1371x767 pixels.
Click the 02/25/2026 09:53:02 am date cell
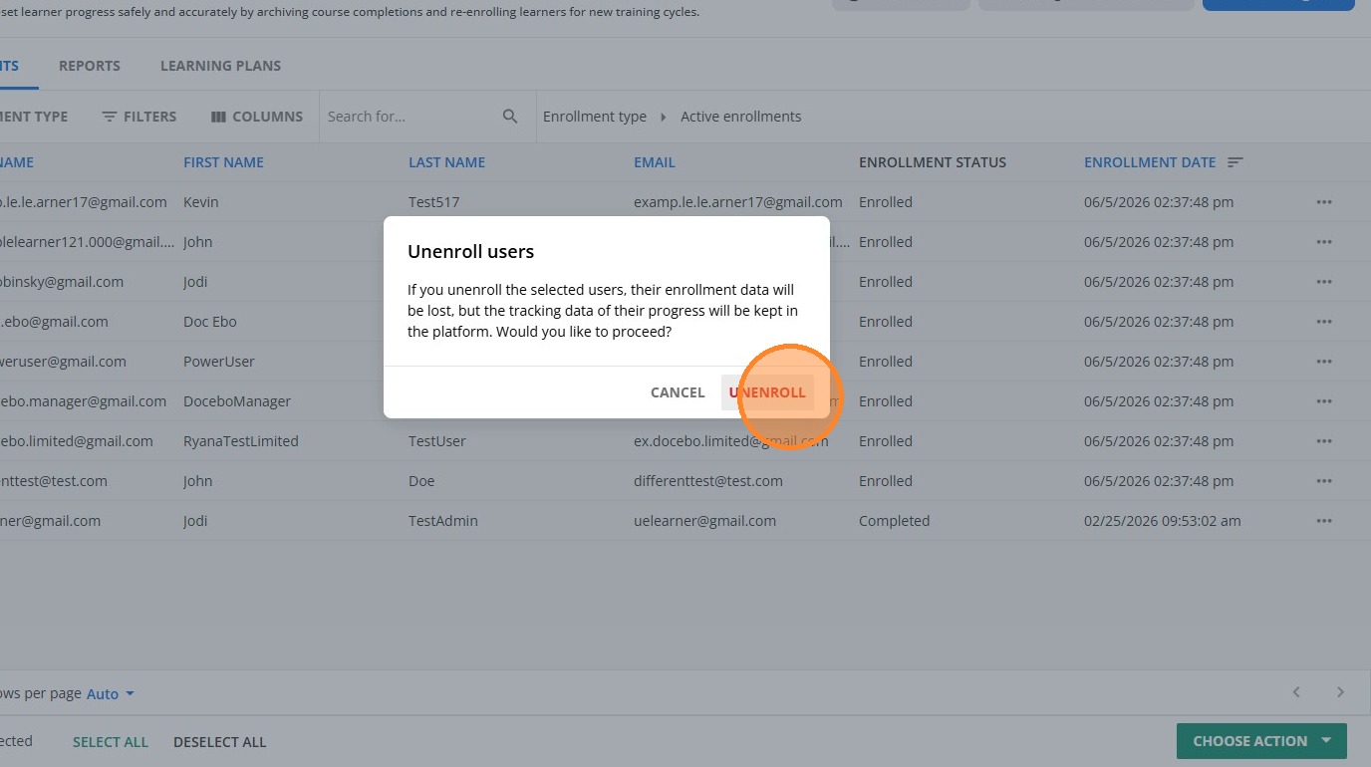coord(1163,521)
